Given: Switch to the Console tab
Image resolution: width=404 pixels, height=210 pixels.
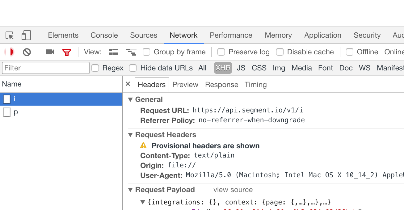Looking at the screenshot, I should 104,35.
